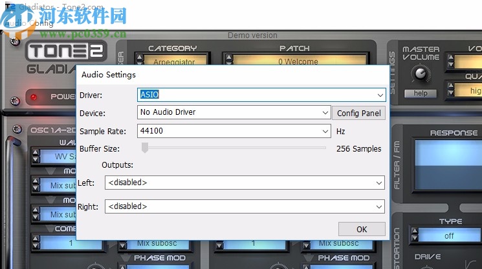Open the Driver dropdown showing ASIO
The image size is (482, 269).
point(261,95)
